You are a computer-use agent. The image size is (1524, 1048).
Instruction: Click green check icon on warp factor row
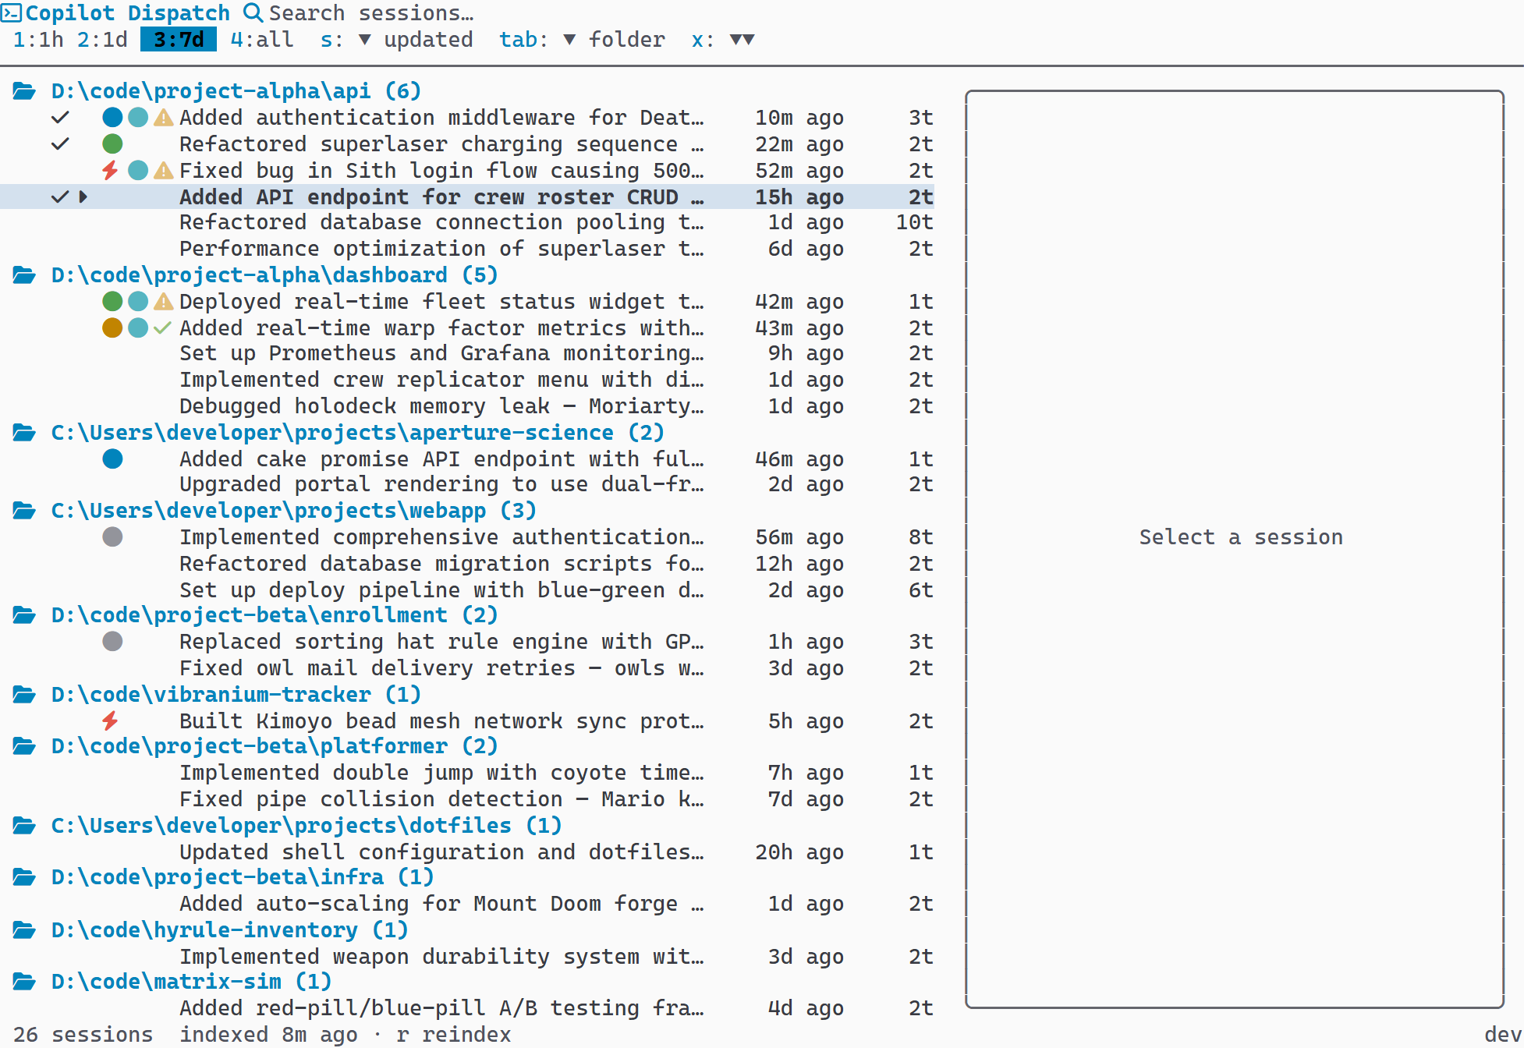click(162, 328)
